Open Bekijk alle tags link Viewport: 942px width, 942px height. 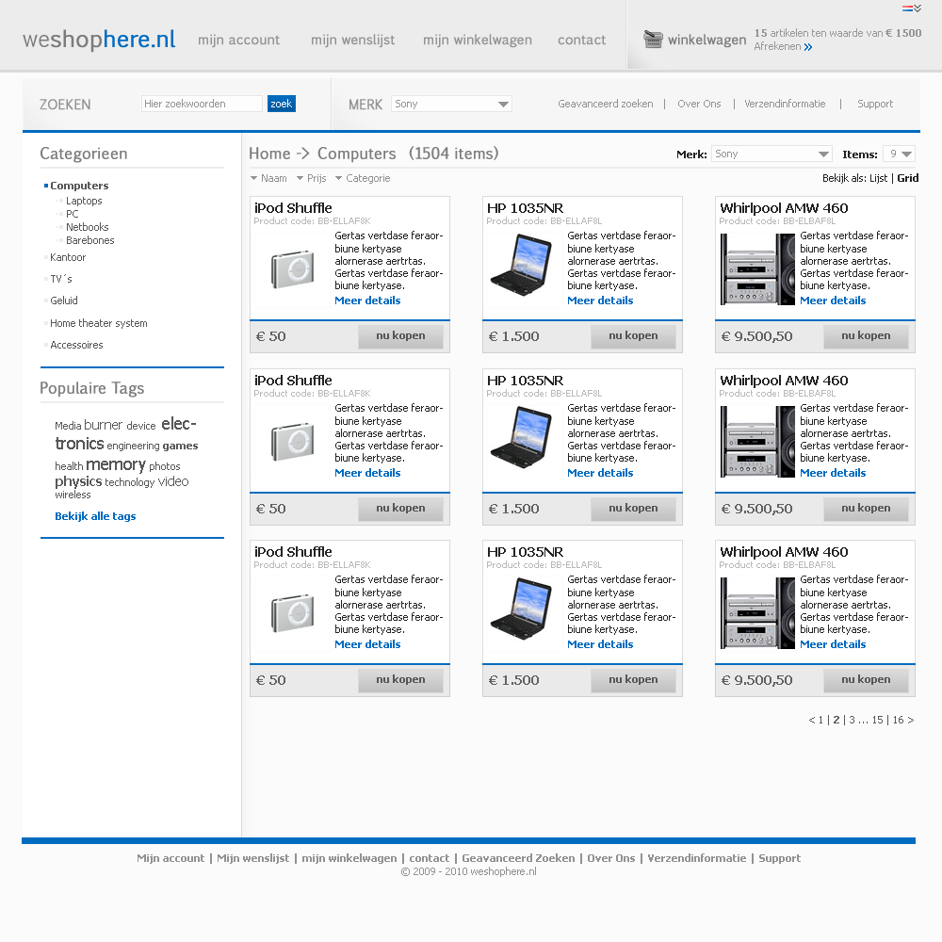(x=95, y=516)
